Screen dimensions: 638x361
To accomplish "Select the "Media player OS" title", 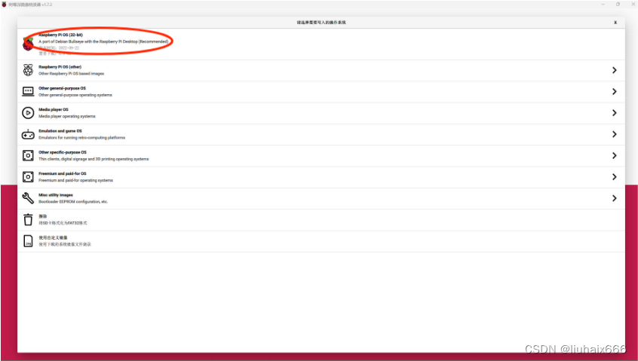I will point(54,109).
